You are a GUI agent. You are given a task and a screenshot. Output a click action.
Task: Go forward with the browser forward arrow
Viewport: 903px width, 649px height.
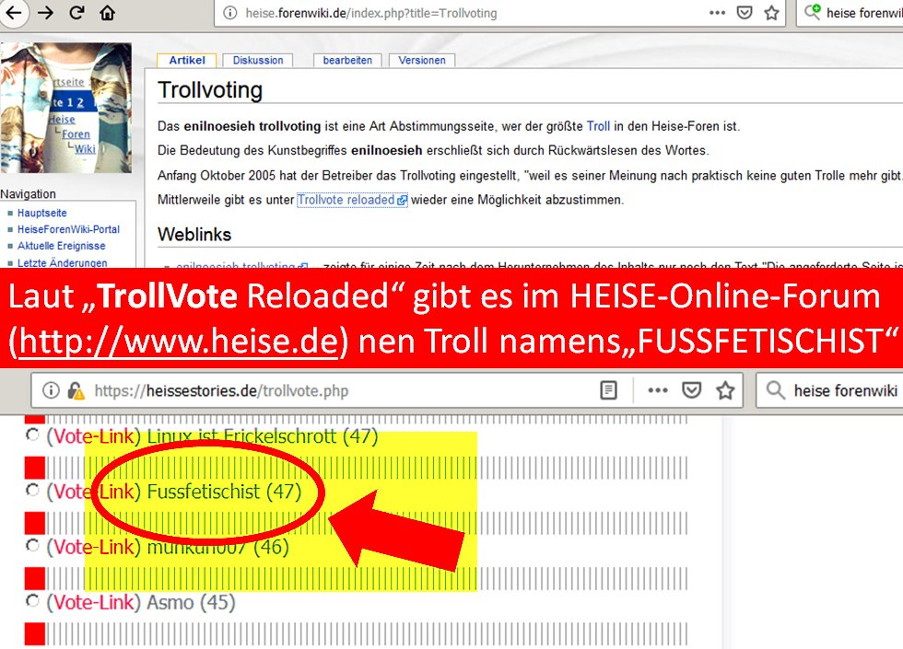click(x=45, y=12)
